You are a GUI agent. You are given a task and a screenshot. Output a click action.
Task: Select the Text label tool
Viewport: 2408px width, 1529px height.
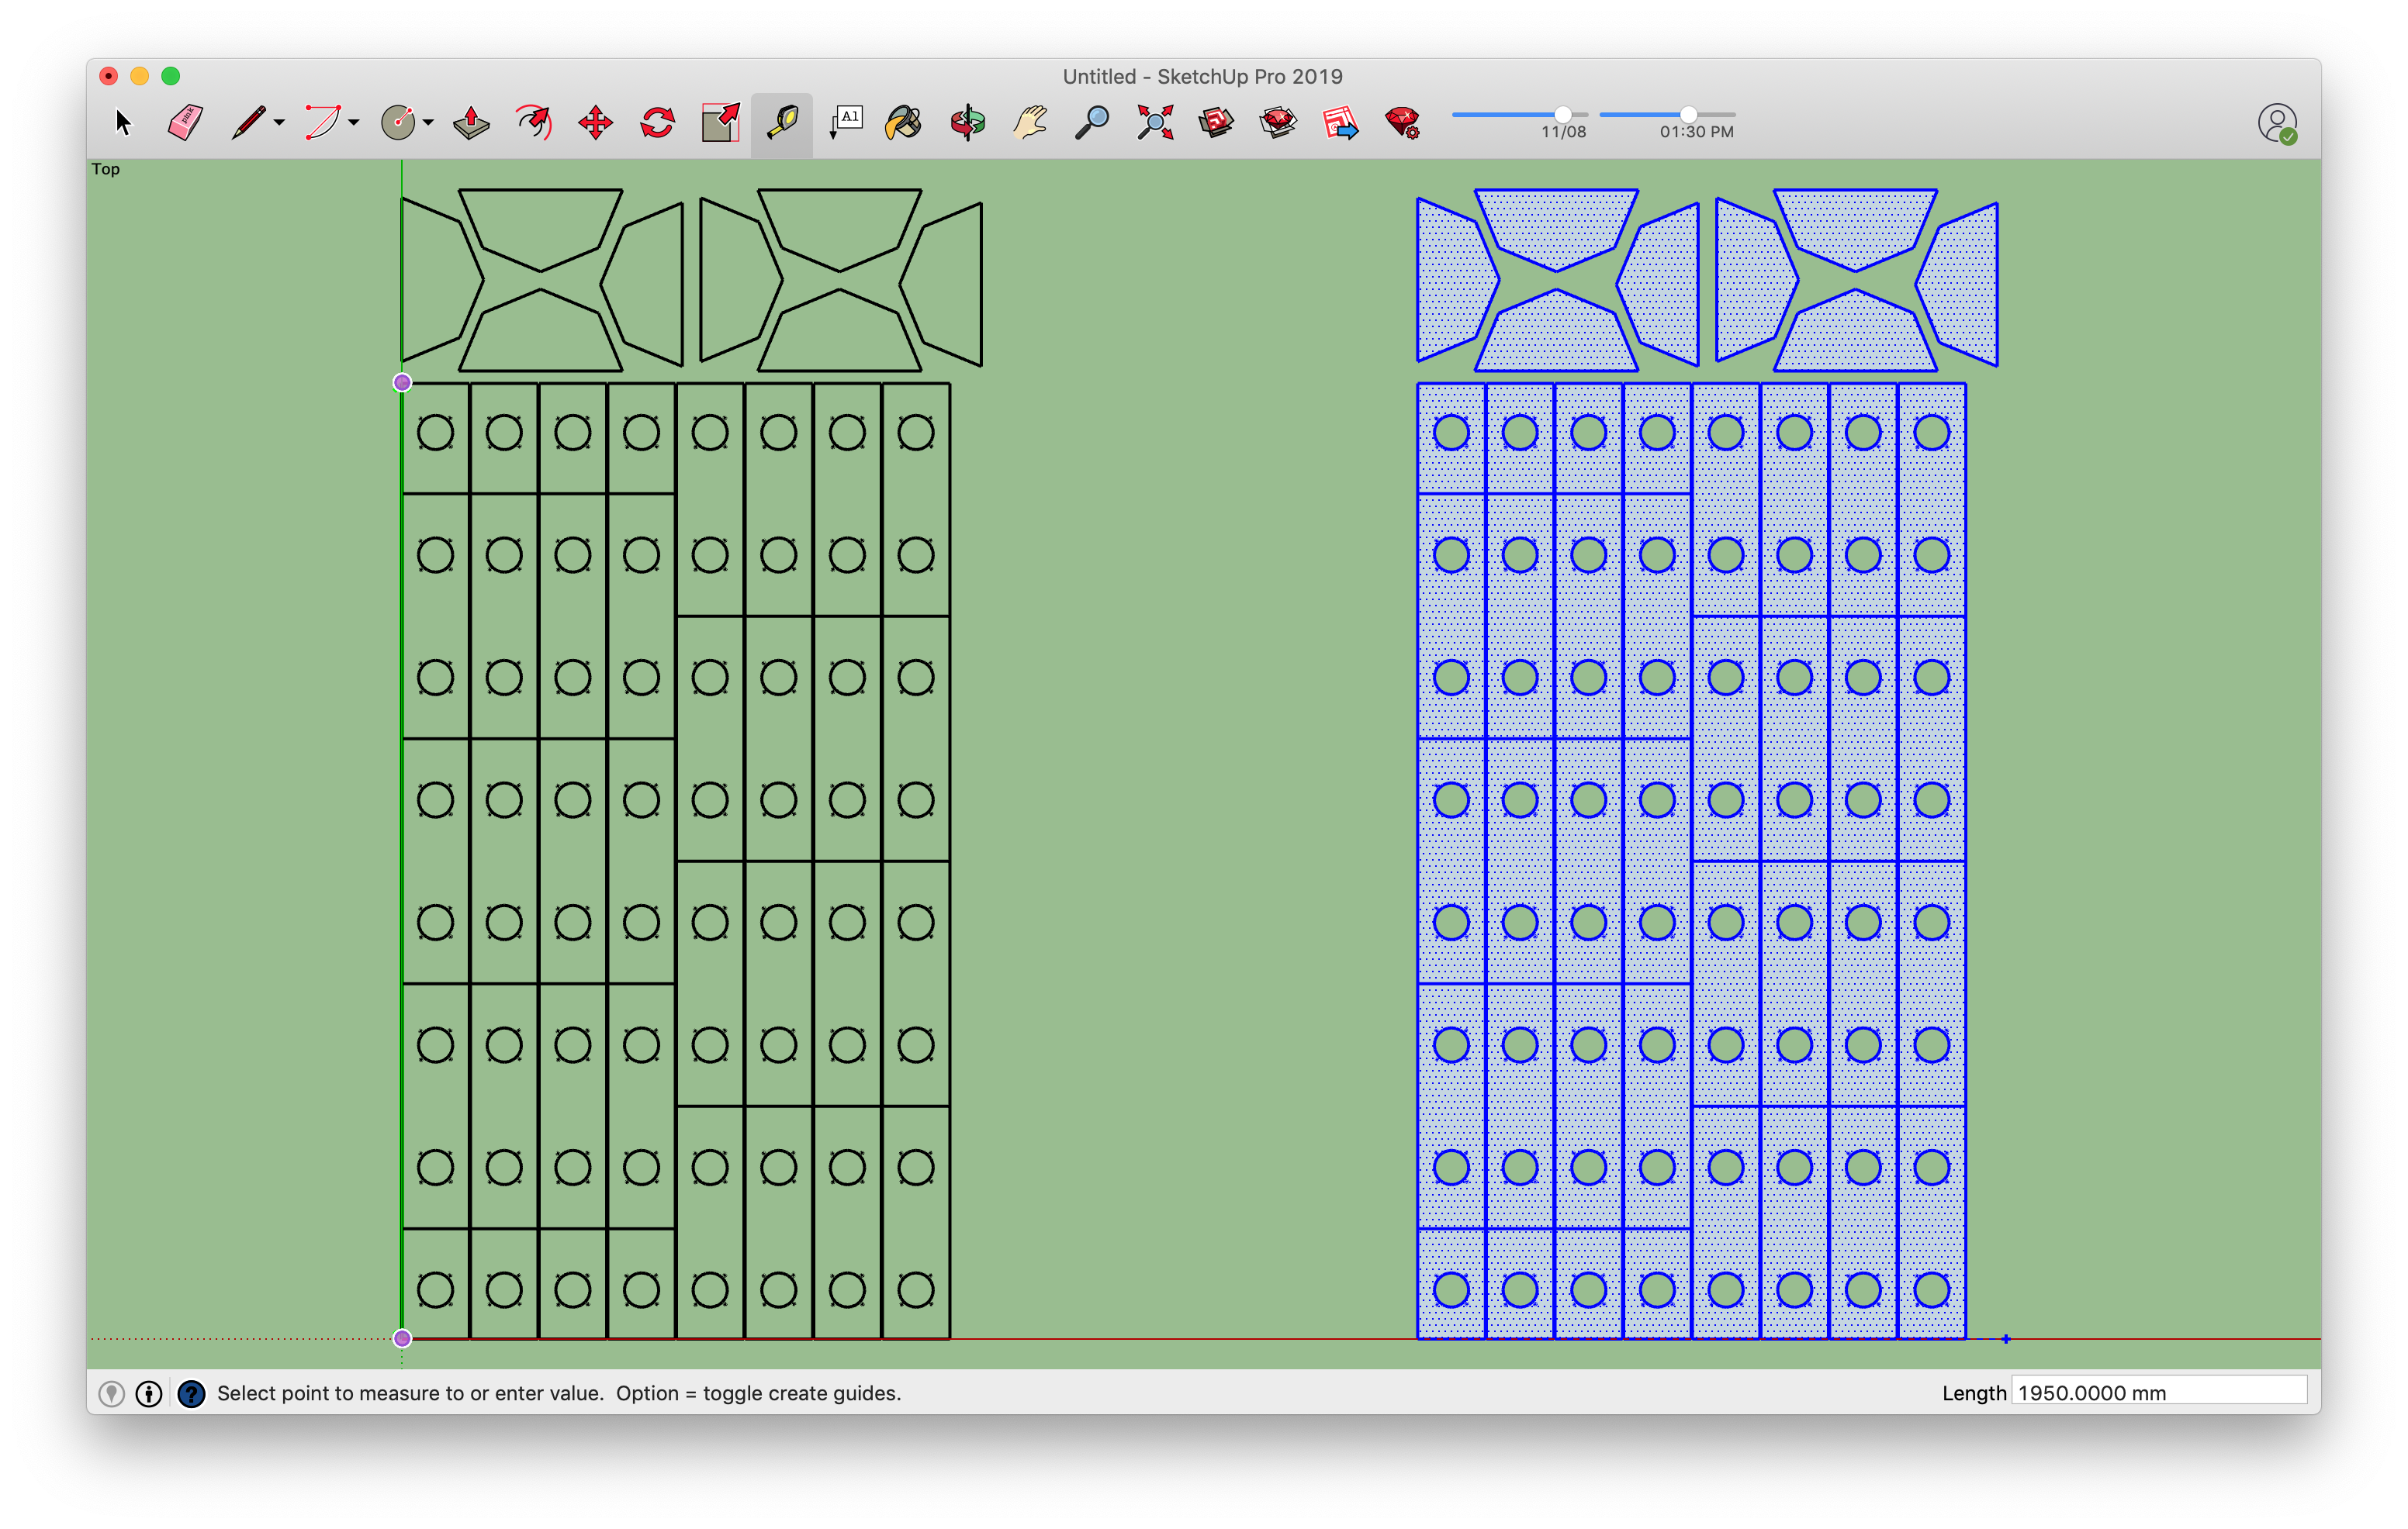[x=845, y=123]
